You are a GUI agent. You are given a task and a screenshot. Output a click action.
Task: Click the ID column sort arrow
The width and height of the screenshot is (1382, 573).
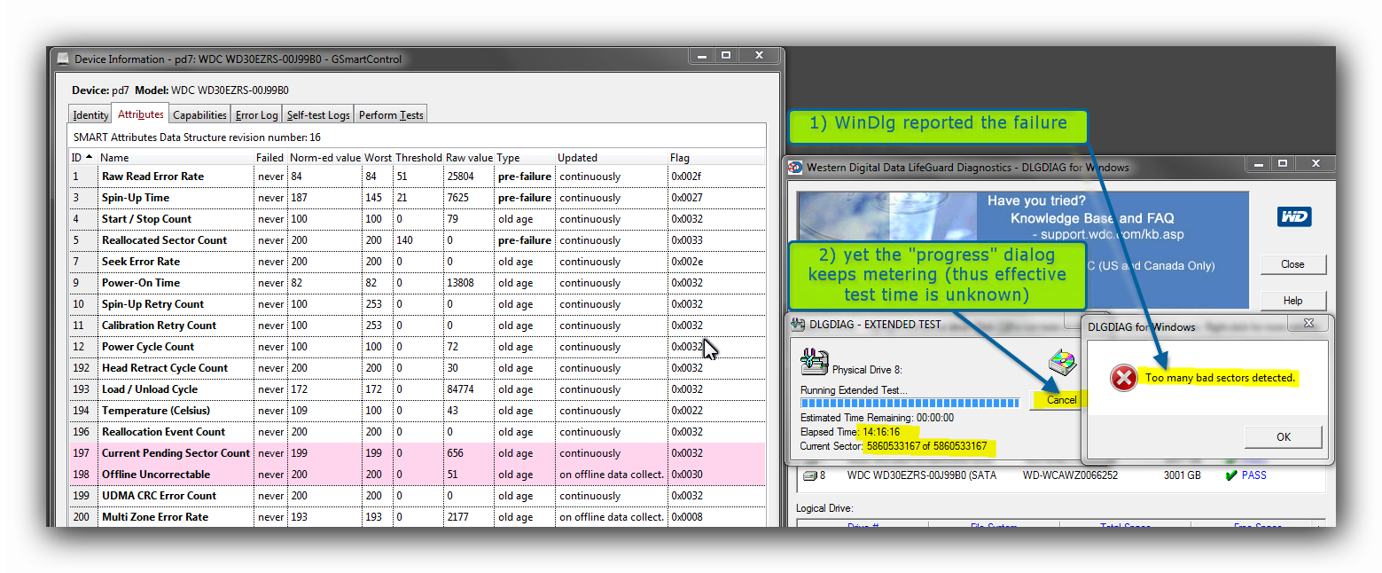[x=89, y=157]
